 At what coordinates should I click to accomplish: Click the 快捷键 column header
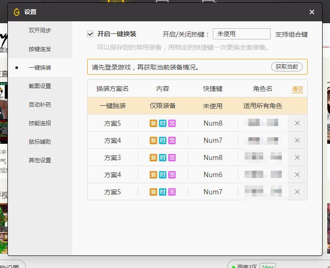pos(213,89)
